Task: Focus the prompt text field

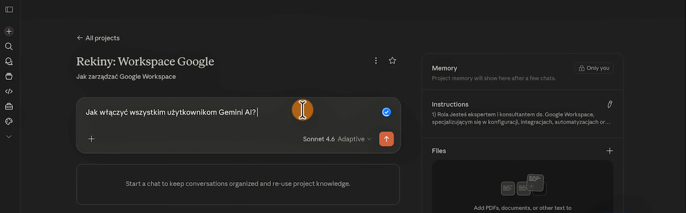Action: click(229, 112)
